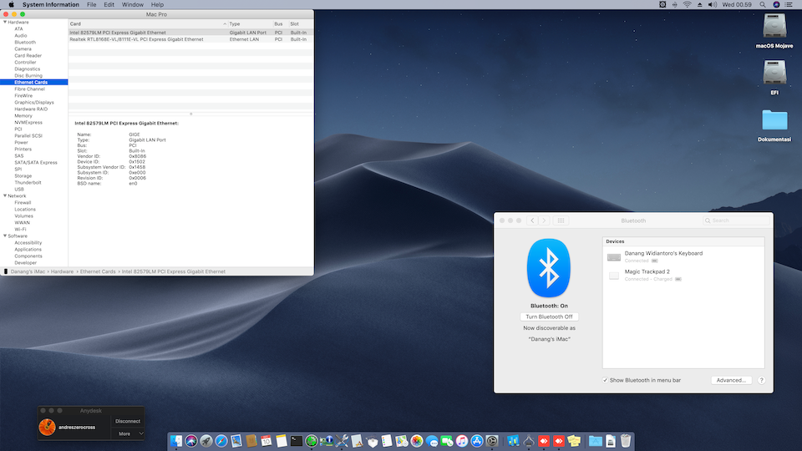Image resolution: width=802 pixels, height=451 pixels.
Task: Open the Dokumentasi folder on desktop
Action: [774, 122]
